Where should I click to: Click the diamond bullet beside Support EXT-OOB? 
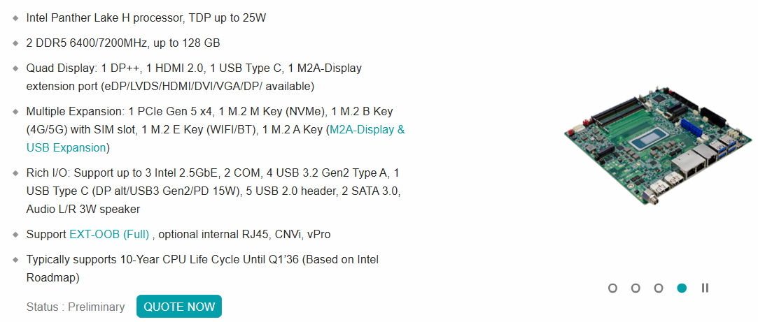(16, 235)
